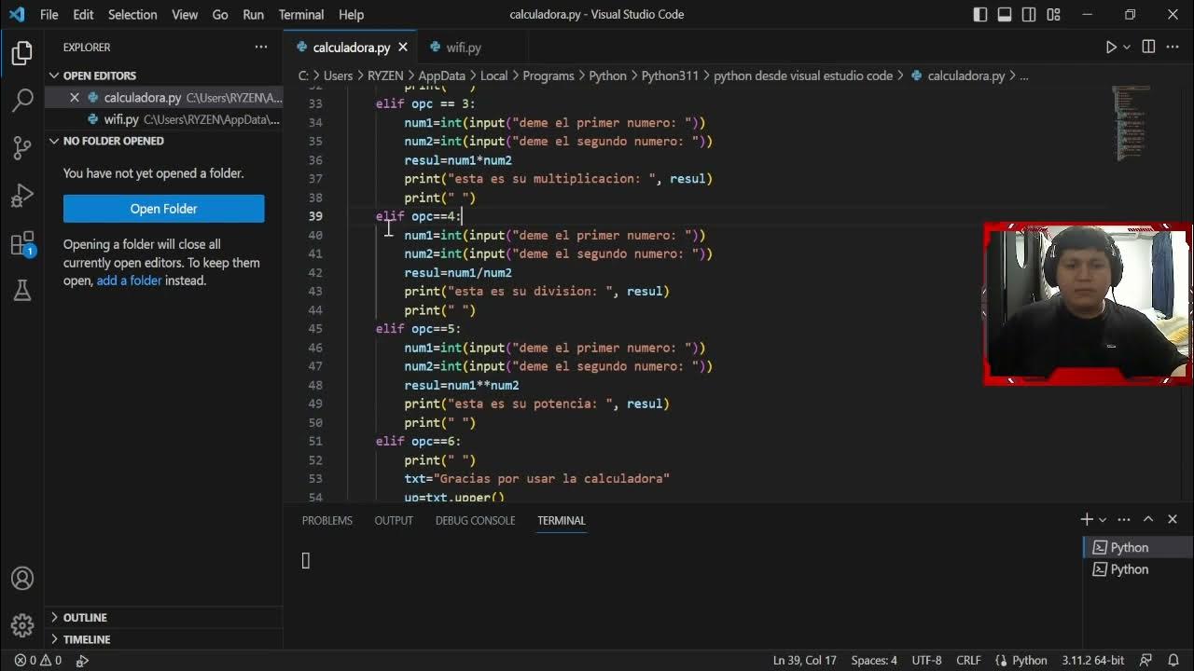
Task: Click the Open Folder button
Action: click(163, 209)
